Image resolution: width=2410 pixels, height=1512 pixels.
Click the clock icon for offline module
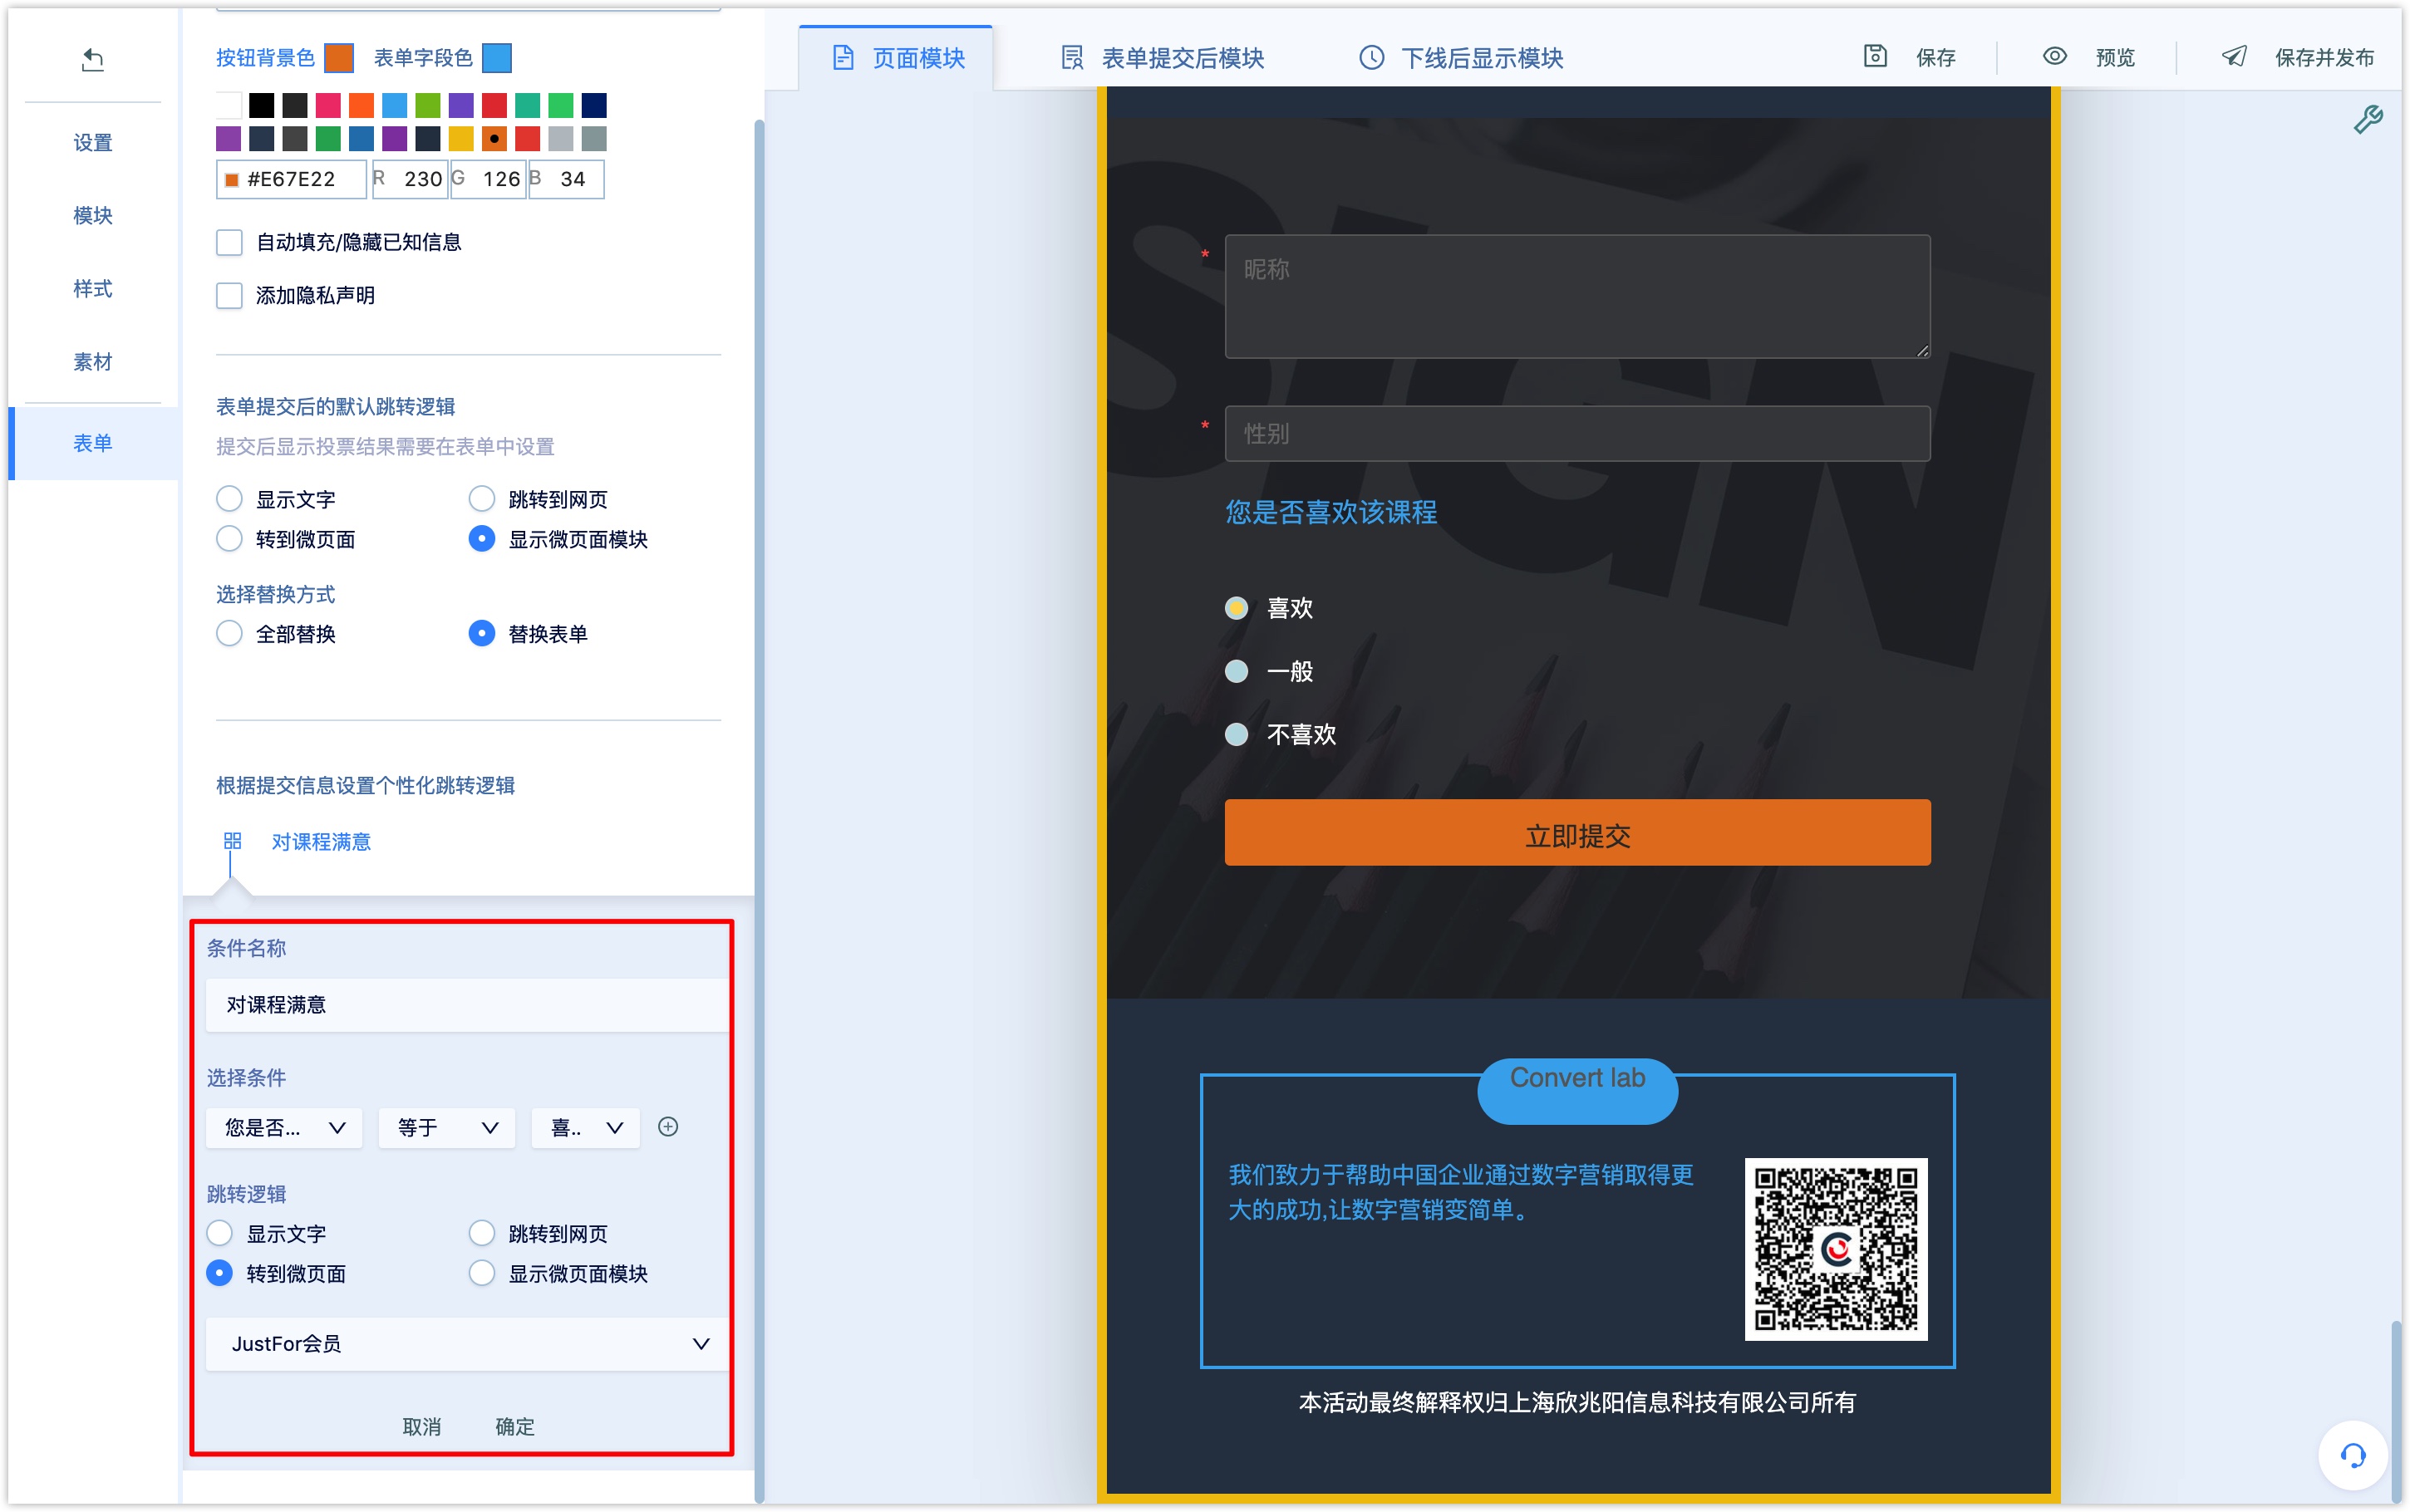(1371, 58)
